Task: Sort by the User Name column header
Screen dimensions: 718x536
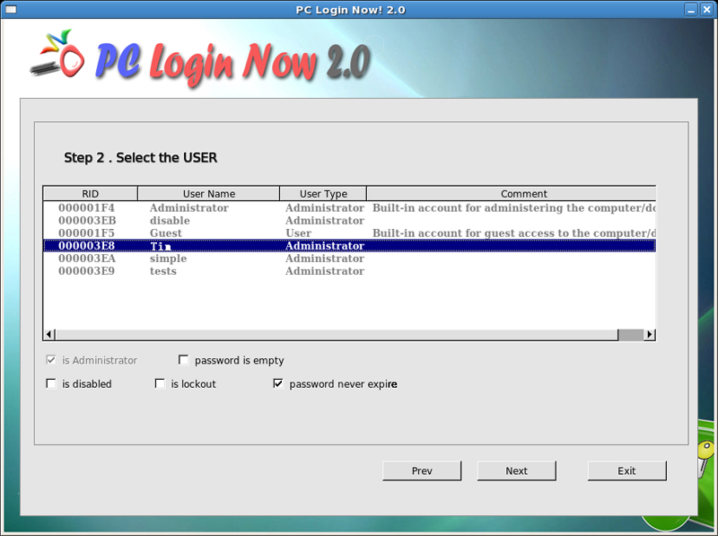Action: coord(209,194)
